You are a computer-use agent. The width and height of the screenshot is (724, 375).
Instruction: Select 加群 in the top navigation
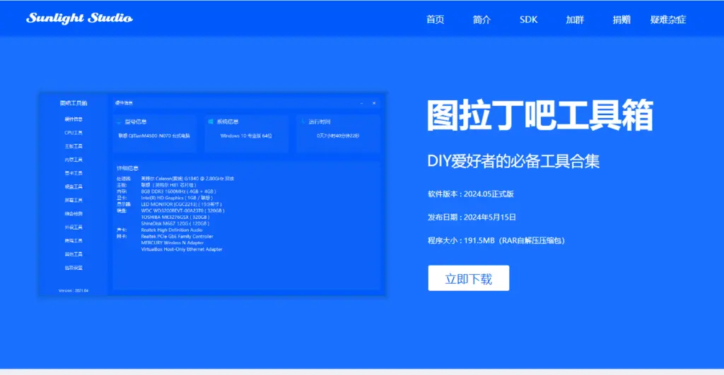575,19
